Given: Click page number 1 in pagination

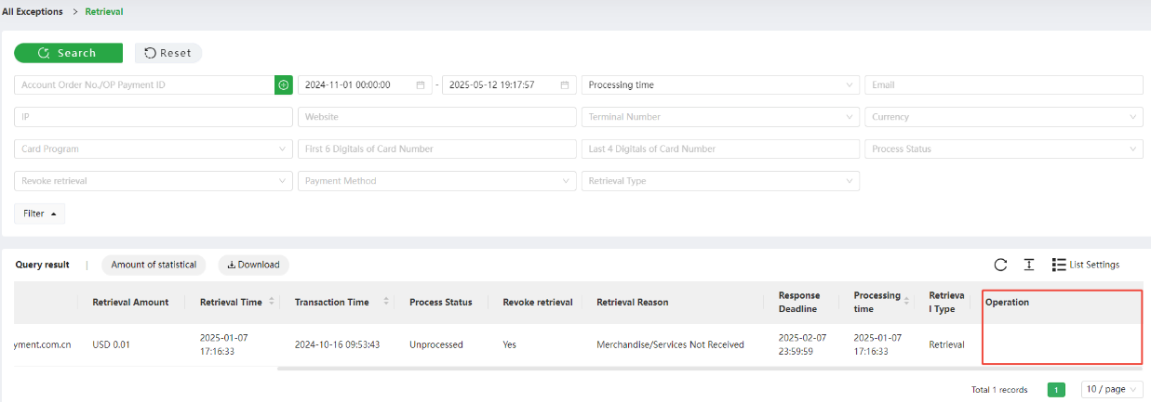Looking at the screenshot, I should pyautogui.click(x=1056, y=390).
